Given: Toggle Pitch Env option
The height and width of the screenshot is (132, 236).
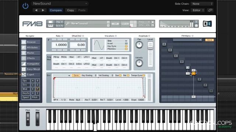Looking at the screenshot, I should [126, 49].
